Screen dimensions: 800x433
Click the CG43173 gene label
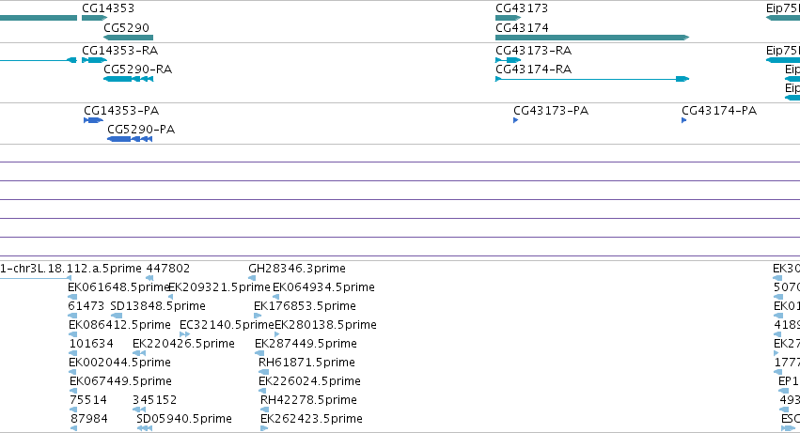[522, 8]
